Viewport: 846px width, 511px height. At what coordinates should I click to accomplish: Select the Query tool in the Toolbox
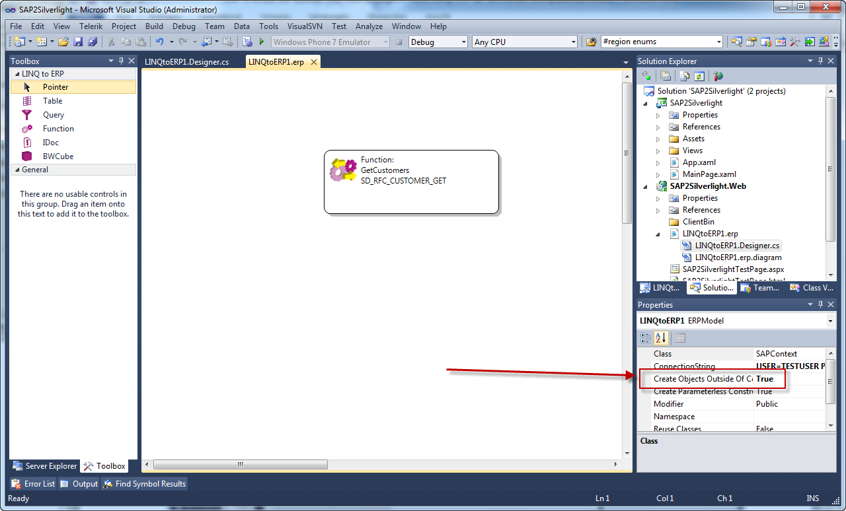pos(73,115)
